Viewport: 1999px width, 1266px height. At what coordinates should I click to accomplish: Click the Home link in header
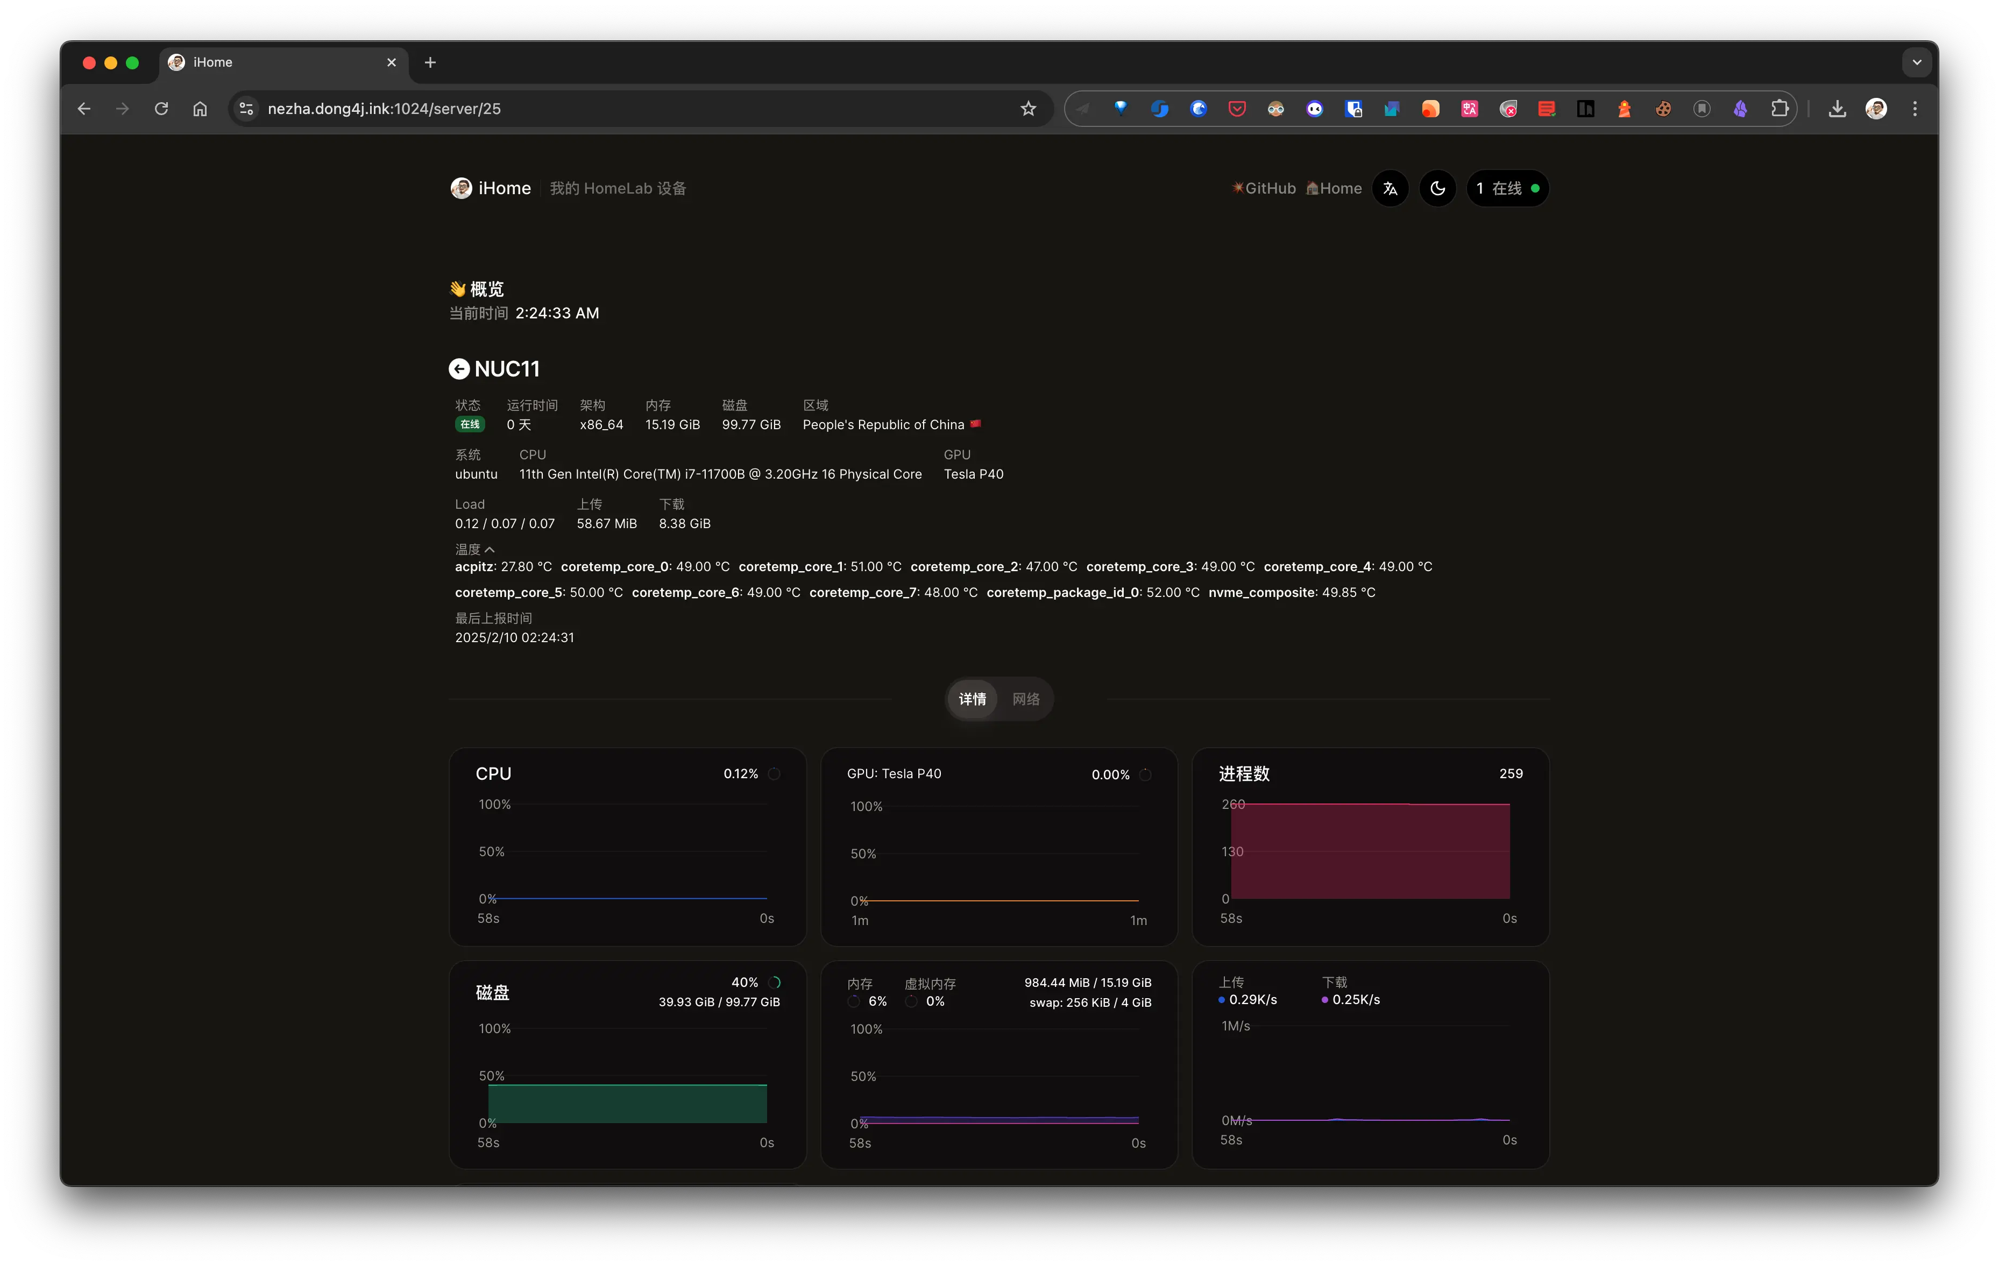[1334, 188]
